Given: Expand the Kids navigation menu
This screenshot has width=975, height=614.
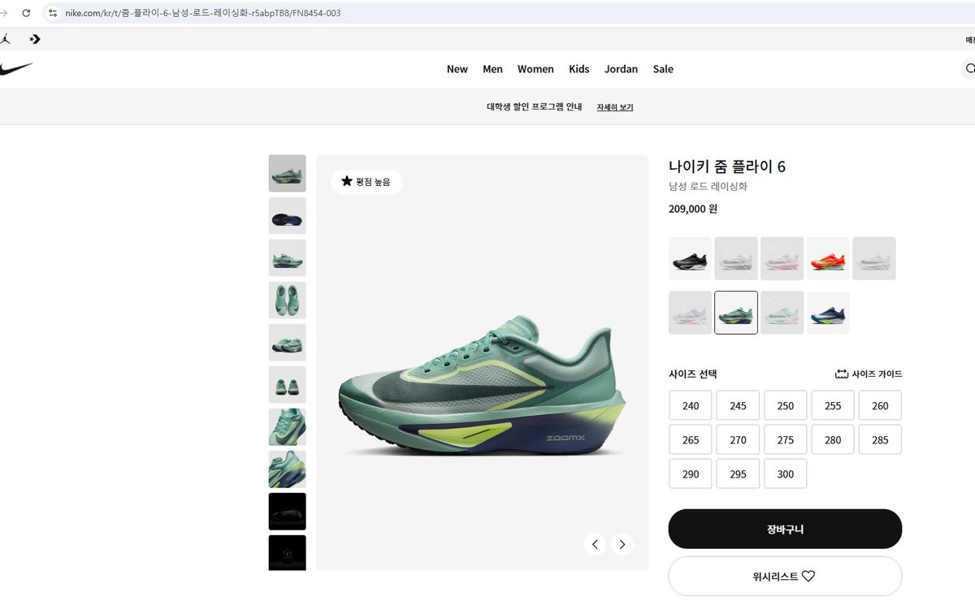Looking at the screenshot, I should (579, 69).
